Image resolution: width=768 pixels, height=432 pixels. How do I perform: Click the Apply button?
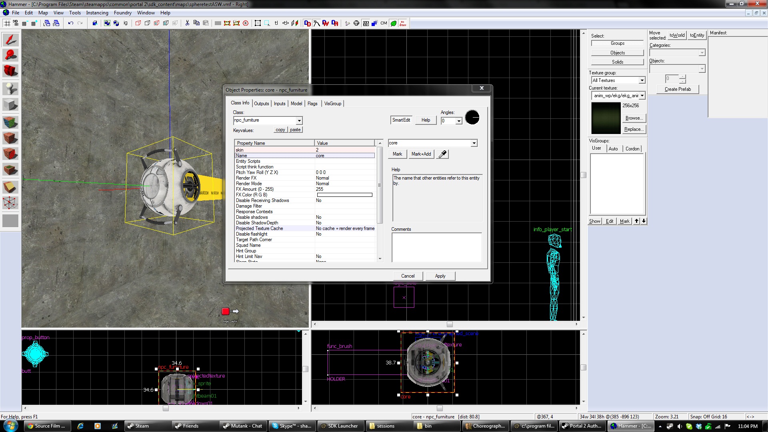point(440,276)
